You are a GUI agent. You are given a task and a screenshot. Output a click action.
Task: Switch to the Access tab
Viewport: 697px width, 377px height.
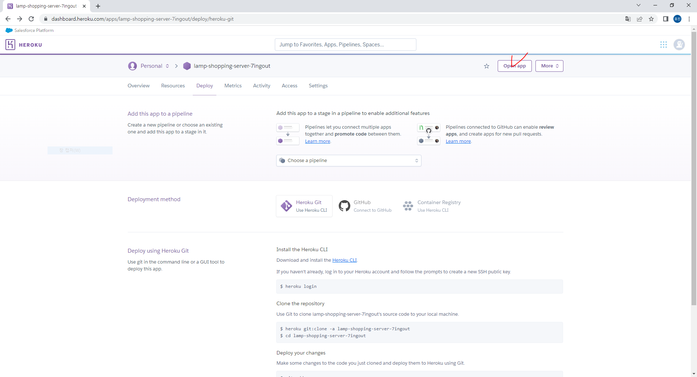point(289,86)
